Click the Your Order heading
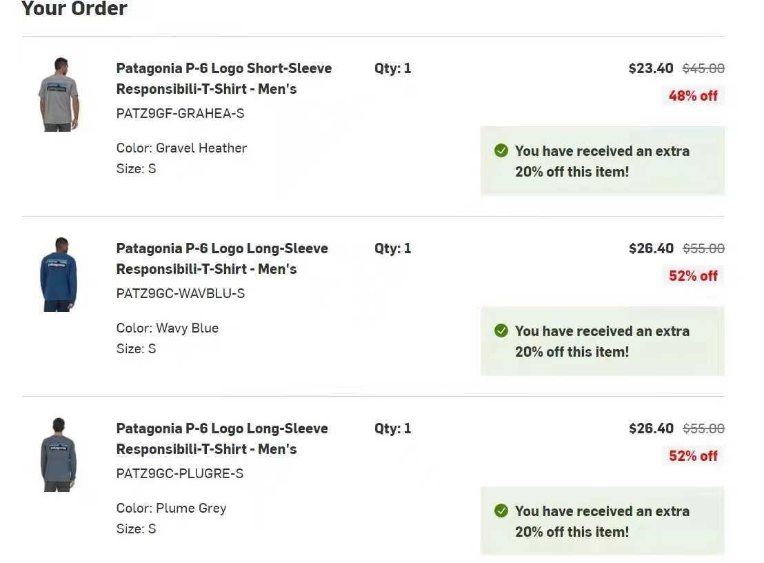The height and width of the screenshot is (563, 764). [x=74, y=9]
